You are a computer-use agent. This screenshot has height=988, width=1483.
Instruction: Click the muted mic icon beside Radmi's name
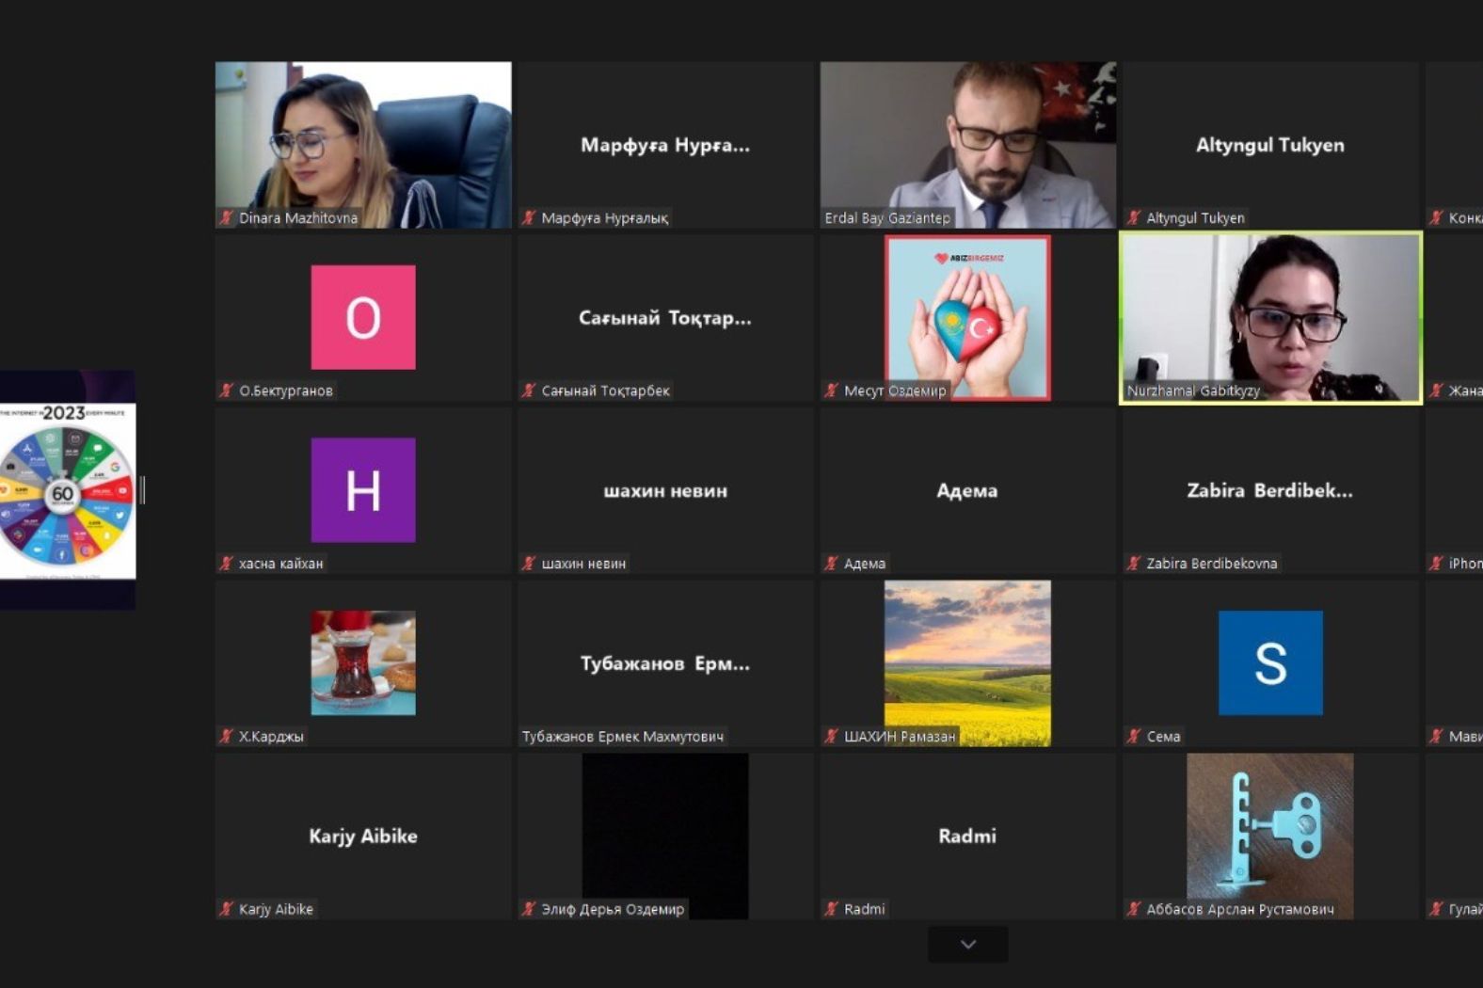point(831,909)
